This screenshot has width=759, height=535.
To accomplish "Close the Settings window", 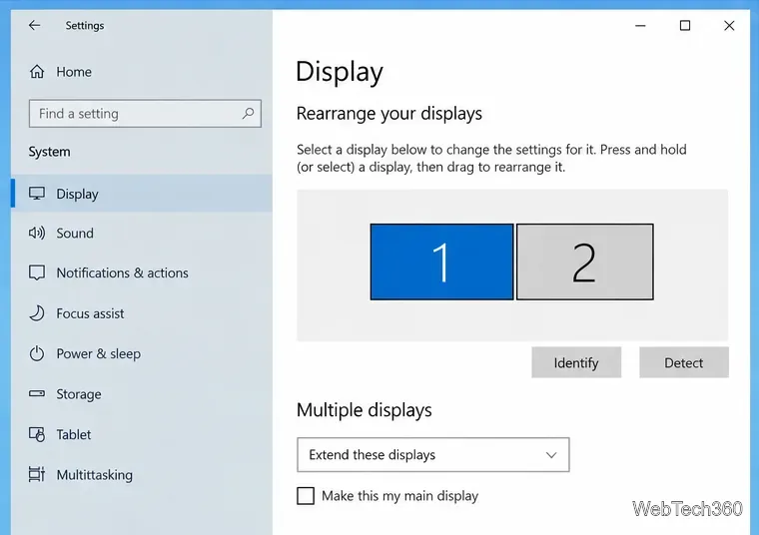I will pyautogui.click(x=729, y=26).
